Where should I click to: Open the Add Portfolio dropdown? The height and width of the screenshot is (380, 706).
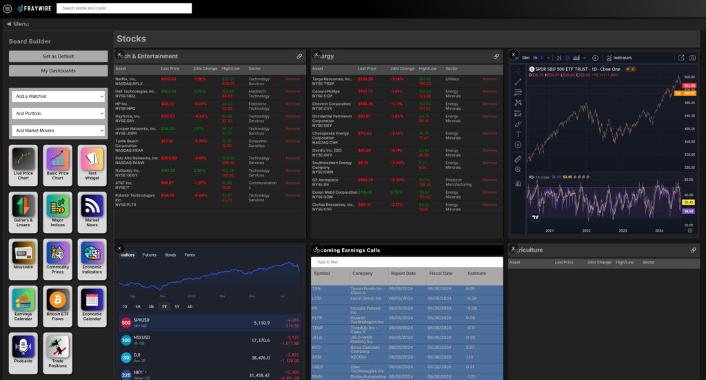[x=59, y=114]
